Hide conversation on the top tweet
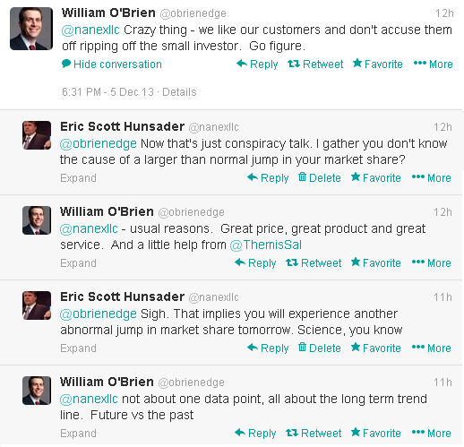This screenshot has height=447, width=464. pos(112,64)
